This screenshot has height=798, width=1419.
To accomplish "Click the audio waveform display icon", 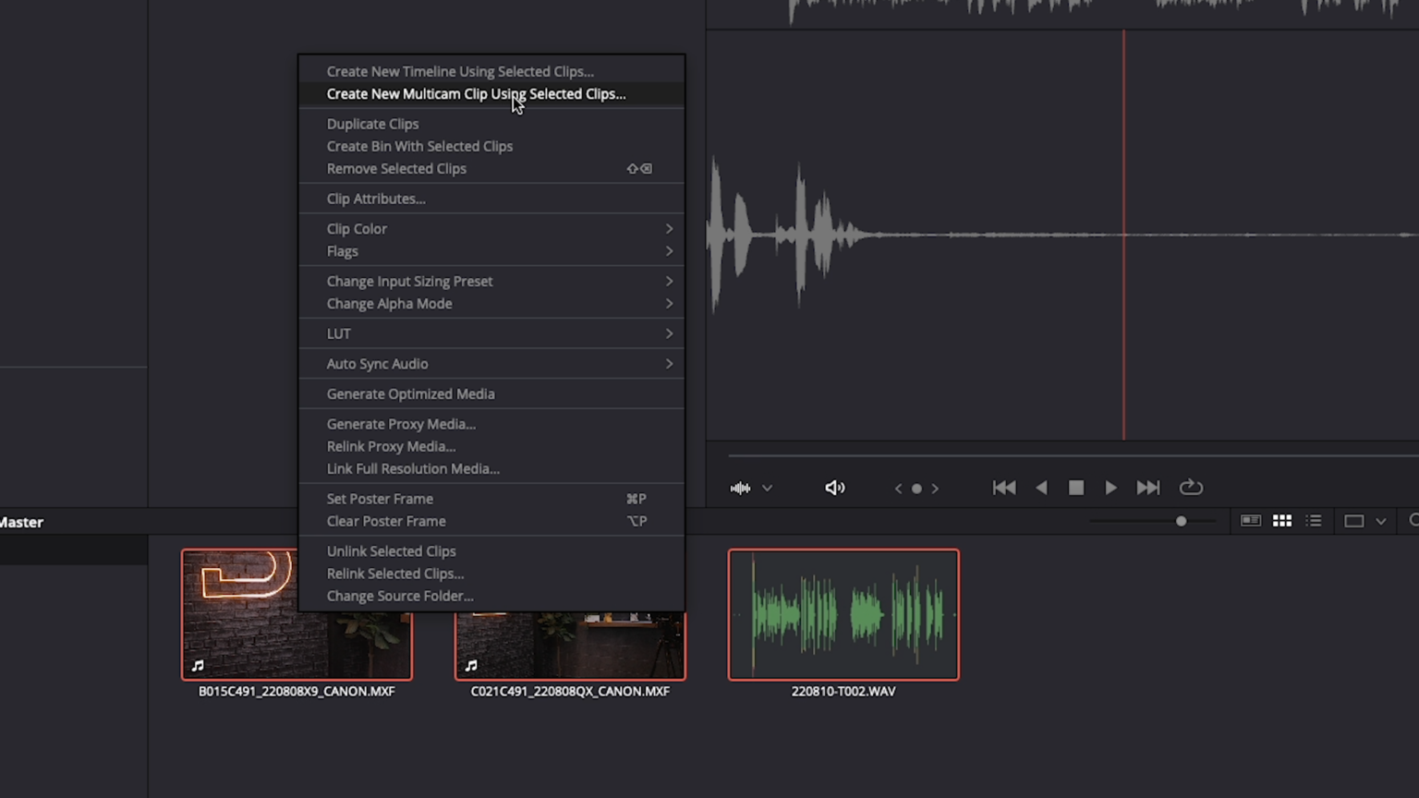I will (x=739, y=488).
